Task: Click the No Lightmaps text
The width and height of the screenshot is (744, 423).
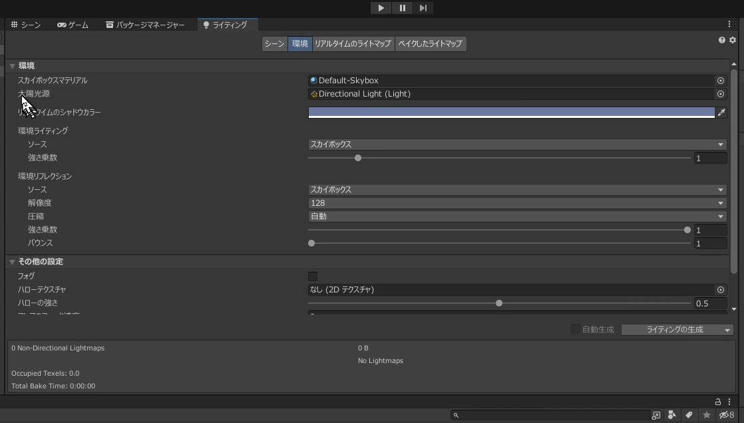Action: point(381,361)
